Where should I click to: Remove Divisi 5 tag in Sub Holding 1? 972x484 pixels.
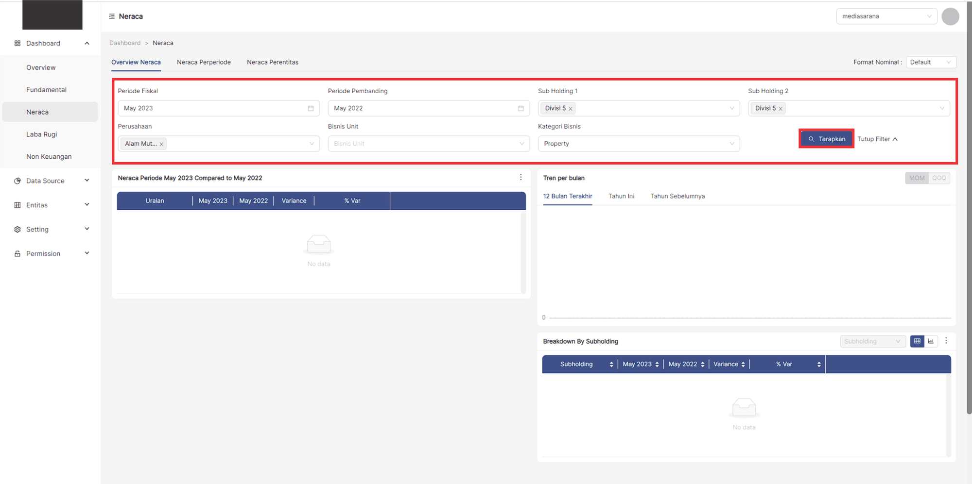click(x=571, y=109)
